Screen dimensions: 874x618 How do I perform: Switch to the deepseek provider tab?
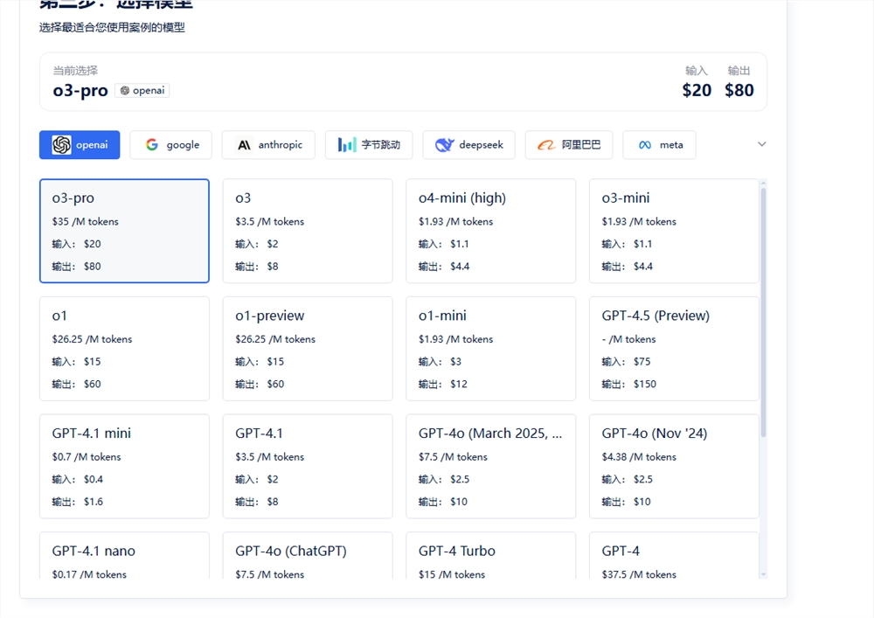469,145
